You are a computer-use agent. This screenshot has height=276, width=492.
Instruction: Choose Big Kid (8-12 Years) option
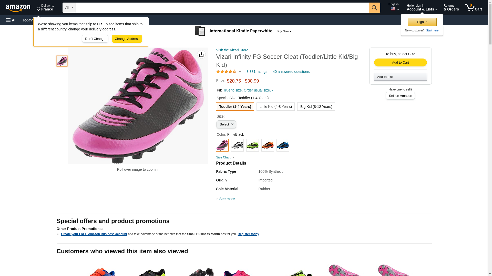click(x=316, y=107)
